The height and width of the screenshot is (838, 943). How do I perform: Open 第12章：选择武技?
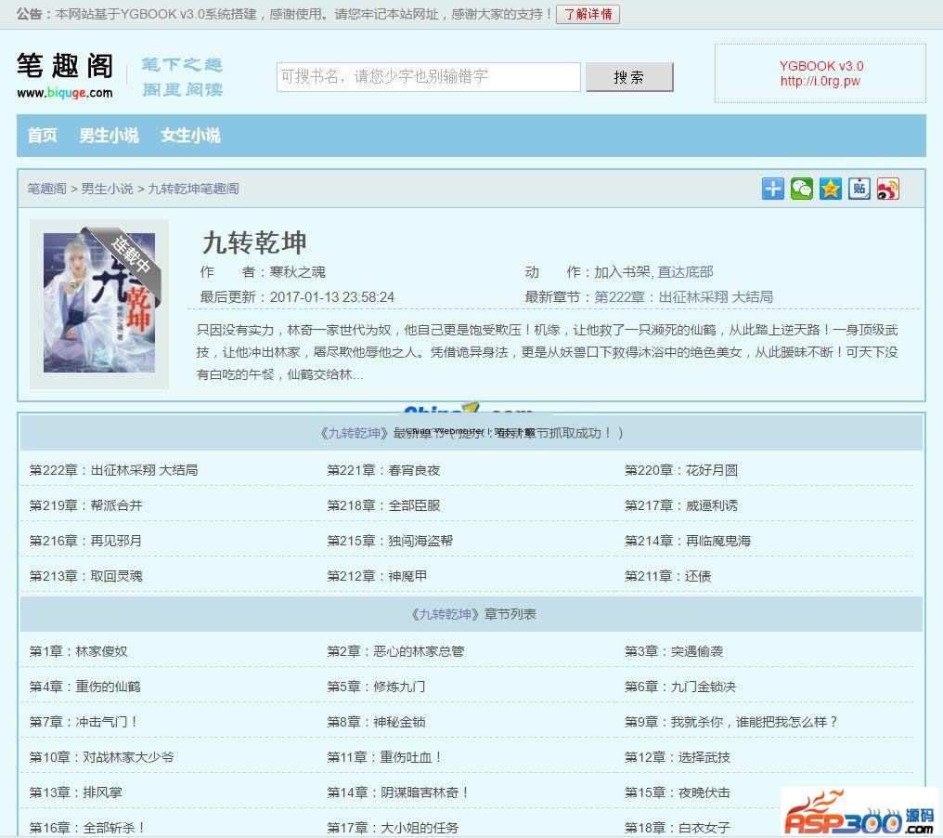pos(678,757)
